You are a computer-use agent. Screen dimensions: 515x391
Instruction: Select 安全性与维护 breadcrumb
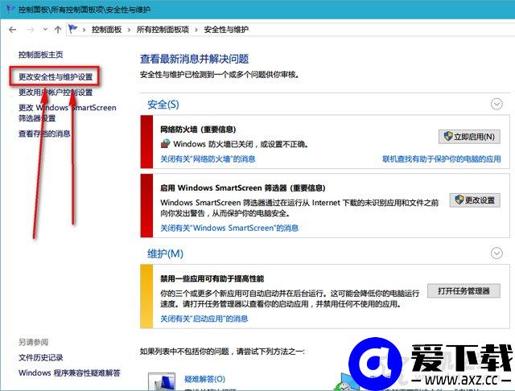(x=226, y=30)
